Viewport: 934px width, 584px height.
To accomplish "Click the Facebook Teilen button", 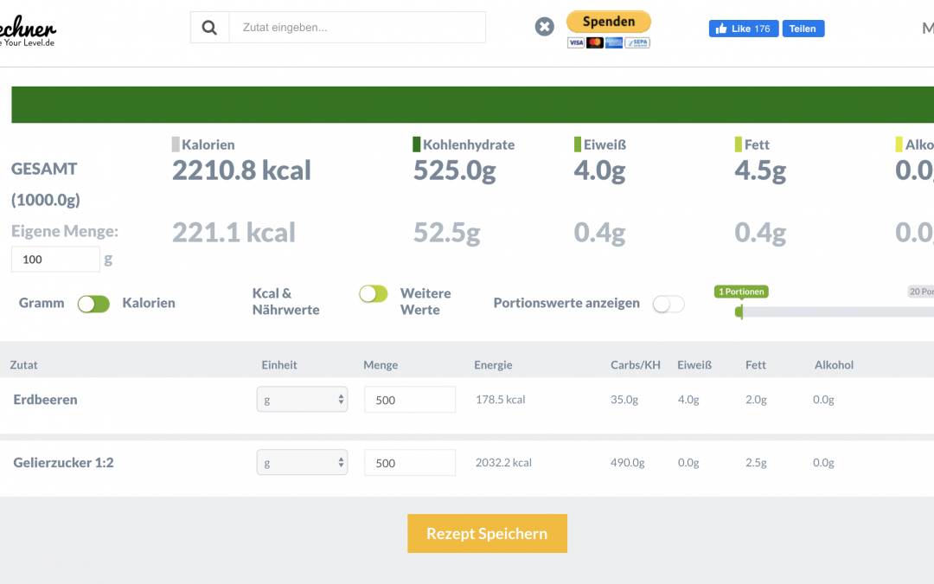I will click(x=803, y=29).
